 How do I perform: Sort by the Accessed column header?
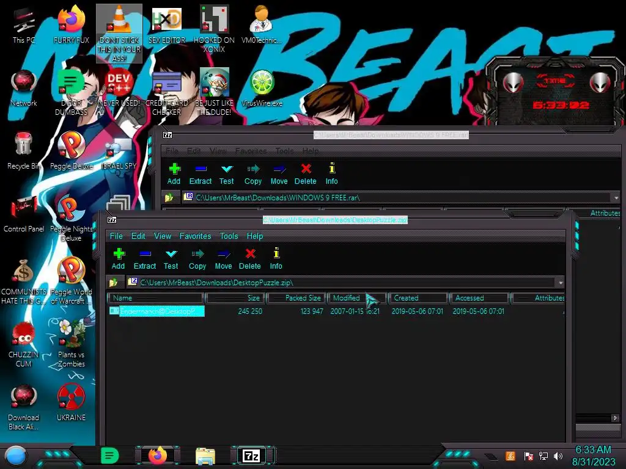(x=479, y=298)
